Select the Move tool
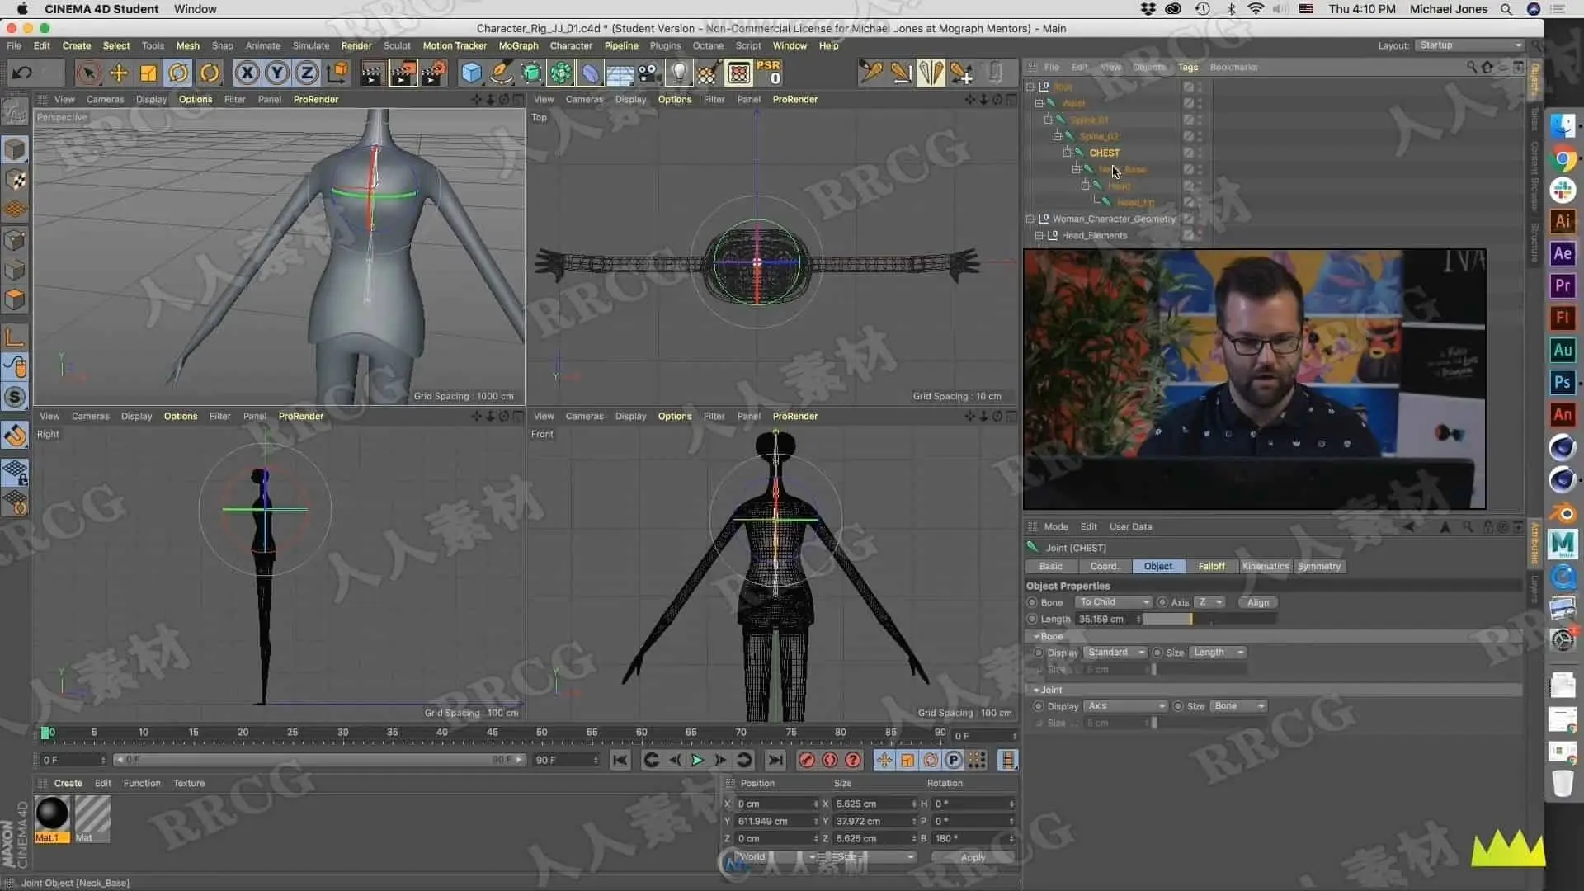This screenshot has height=891, width=1584. [119, 73]
